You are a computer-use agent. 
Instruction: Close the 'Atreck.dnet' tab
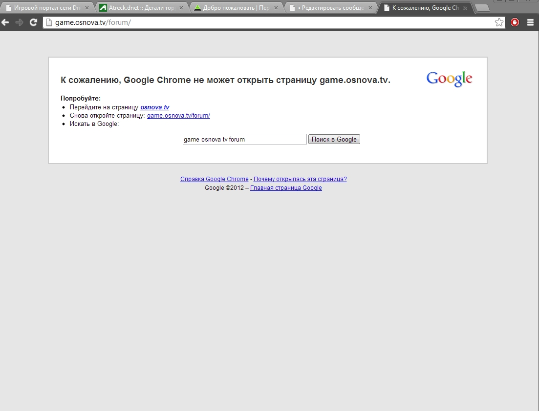181,8
